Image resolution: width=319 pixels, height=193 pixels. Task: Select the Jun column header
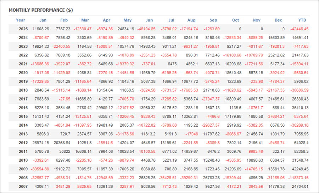(x=149, y=20)
